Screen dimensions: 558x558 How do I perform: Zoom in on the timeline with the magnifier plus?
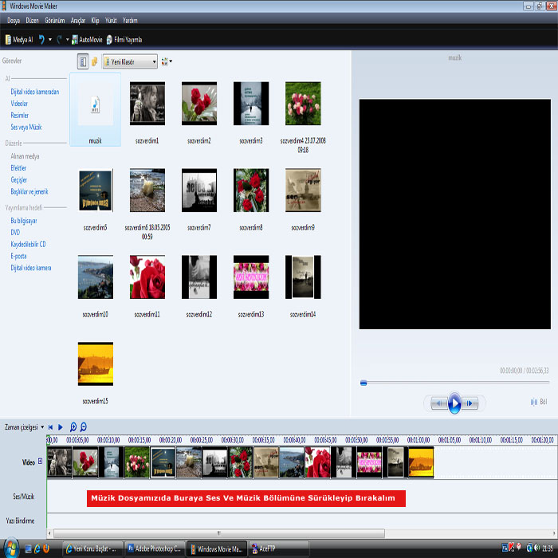pos(73,427)
